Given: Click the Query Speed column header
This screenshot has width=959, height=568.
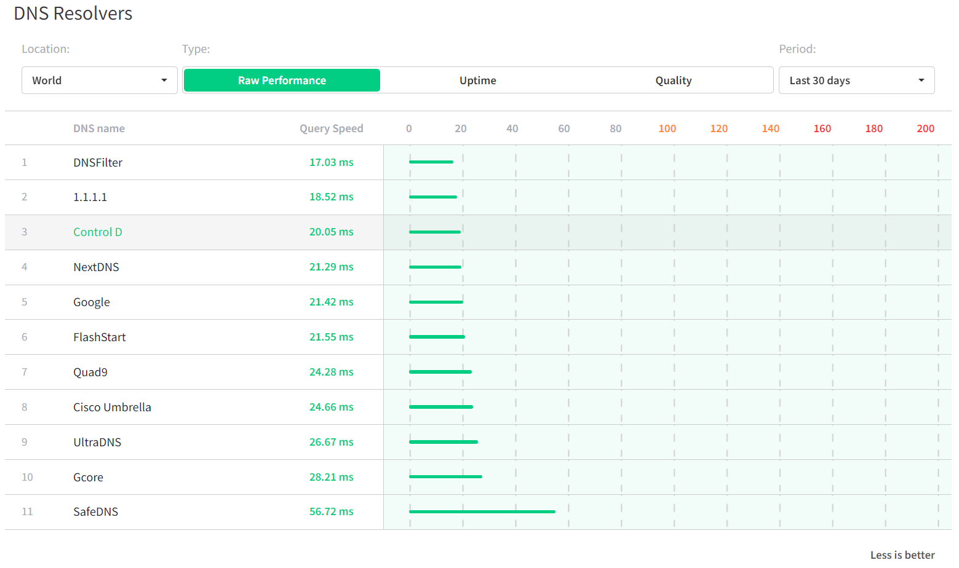Looking at the screenshot, I should pos(331,128).
